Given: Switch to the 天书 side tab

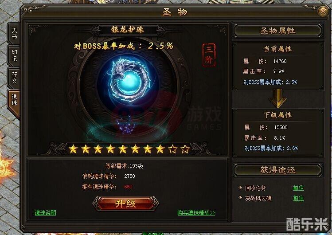Looking at the screenshot, I should pos(14,33).
